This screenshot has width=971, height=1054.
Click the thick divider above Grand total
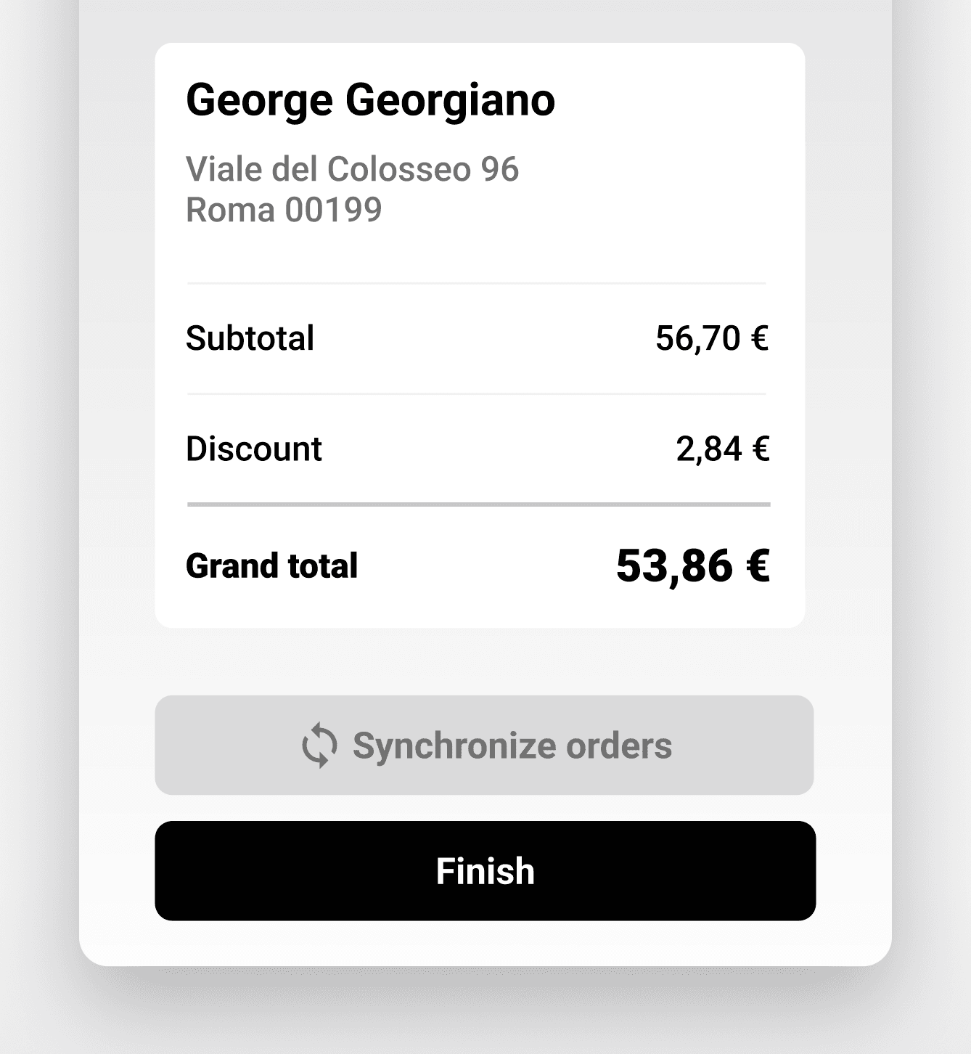[x=478, y=504]
